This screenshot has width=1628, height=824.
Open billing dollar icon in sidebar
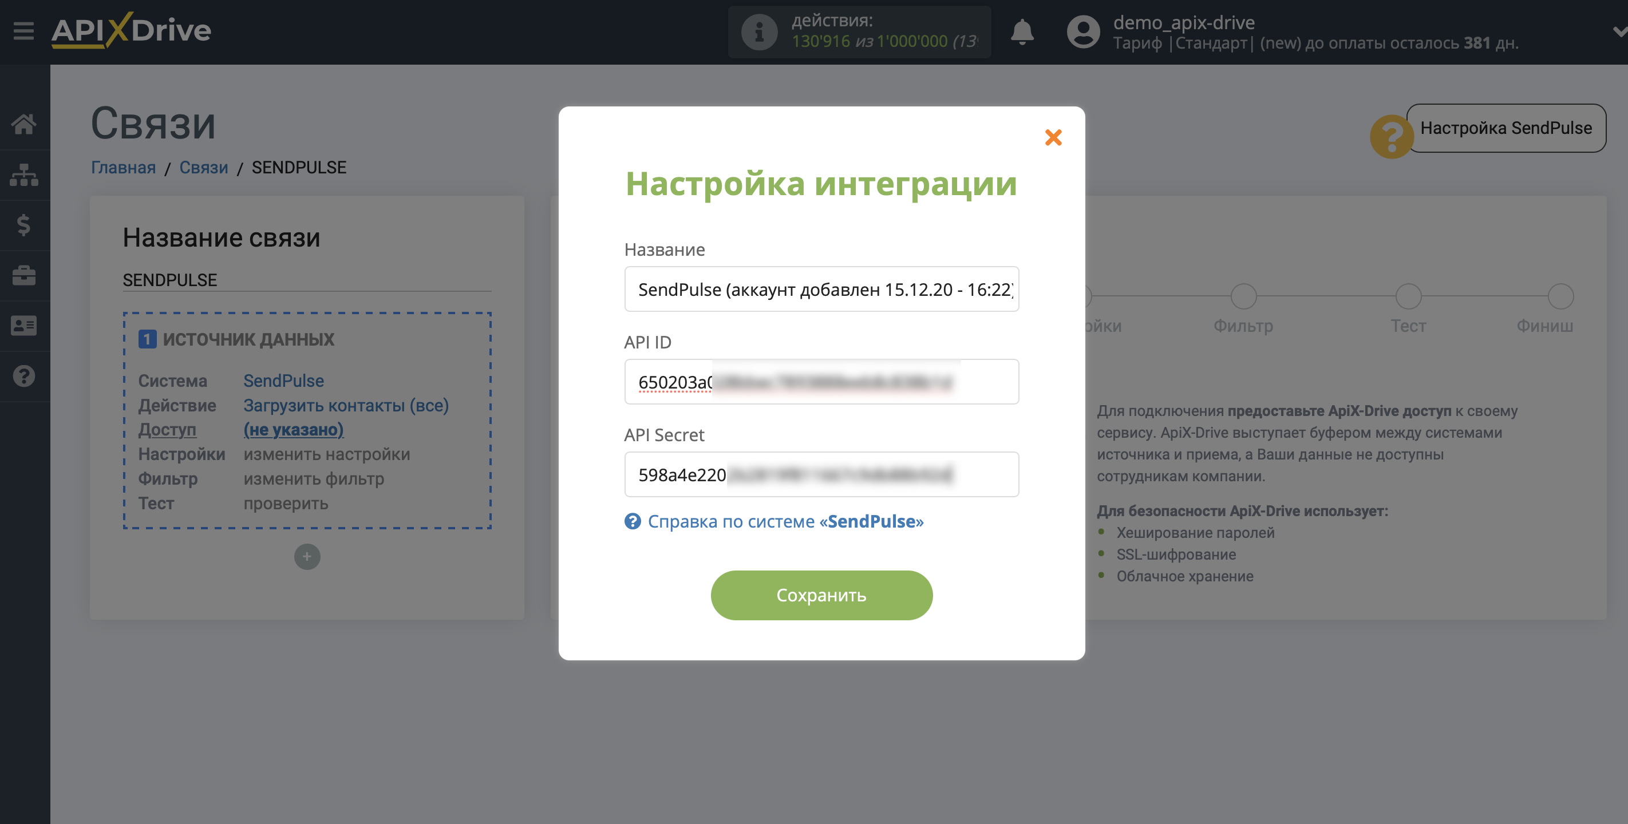pyautogui.click(x=24, y=225)
